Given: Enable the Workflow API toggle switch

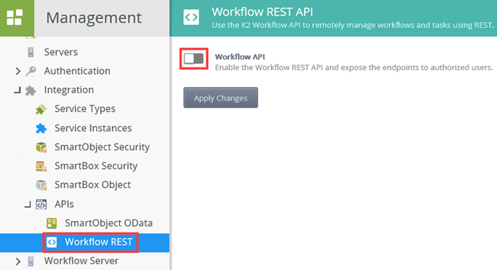Looking at the screenshot, I should [x=194, y=59].
